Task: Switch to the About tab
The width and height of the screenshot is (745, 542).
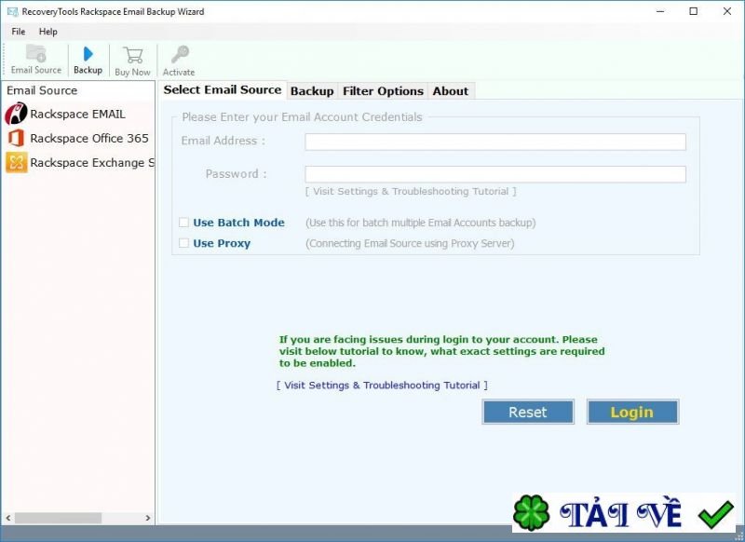Action: (451, 91)
